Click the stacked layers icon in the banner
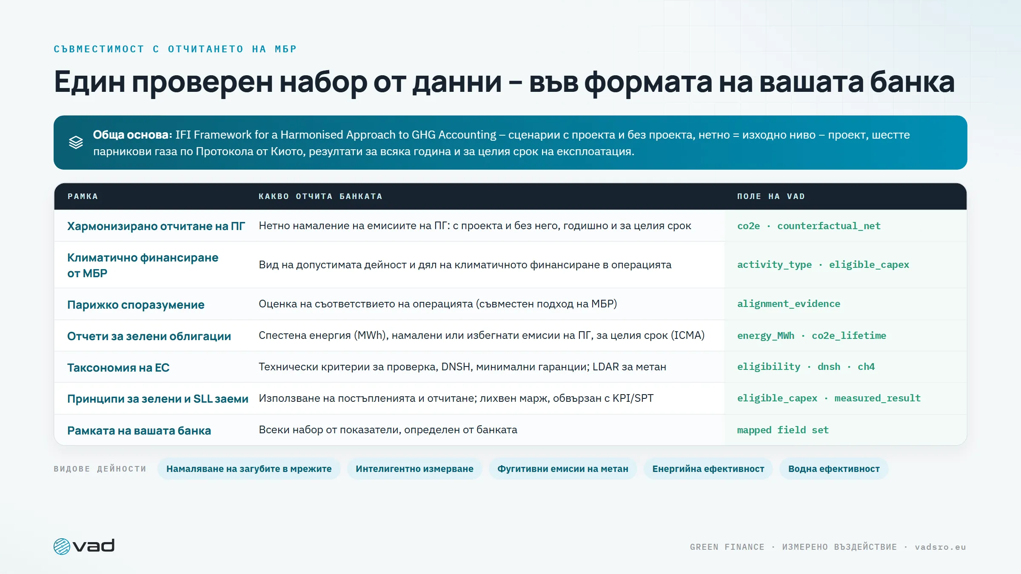The width and height of the screenshot is (1021, 574). pyautogui.click(x=76, y=142)
